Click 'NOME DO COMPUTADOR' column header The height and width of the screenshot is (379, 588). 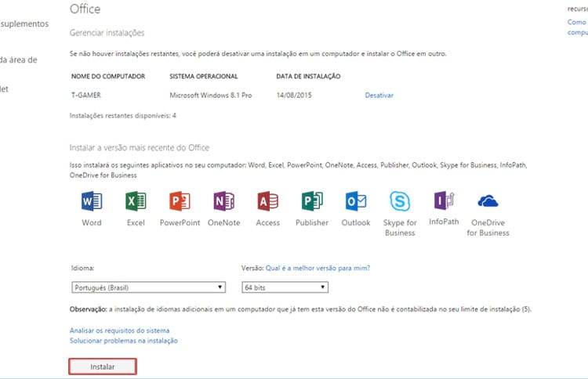[108, 77]
